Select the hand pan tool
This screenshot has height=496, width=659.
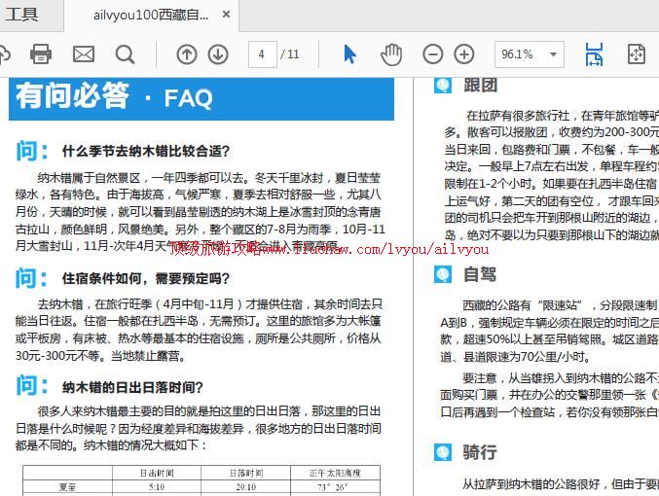[391, 54]
